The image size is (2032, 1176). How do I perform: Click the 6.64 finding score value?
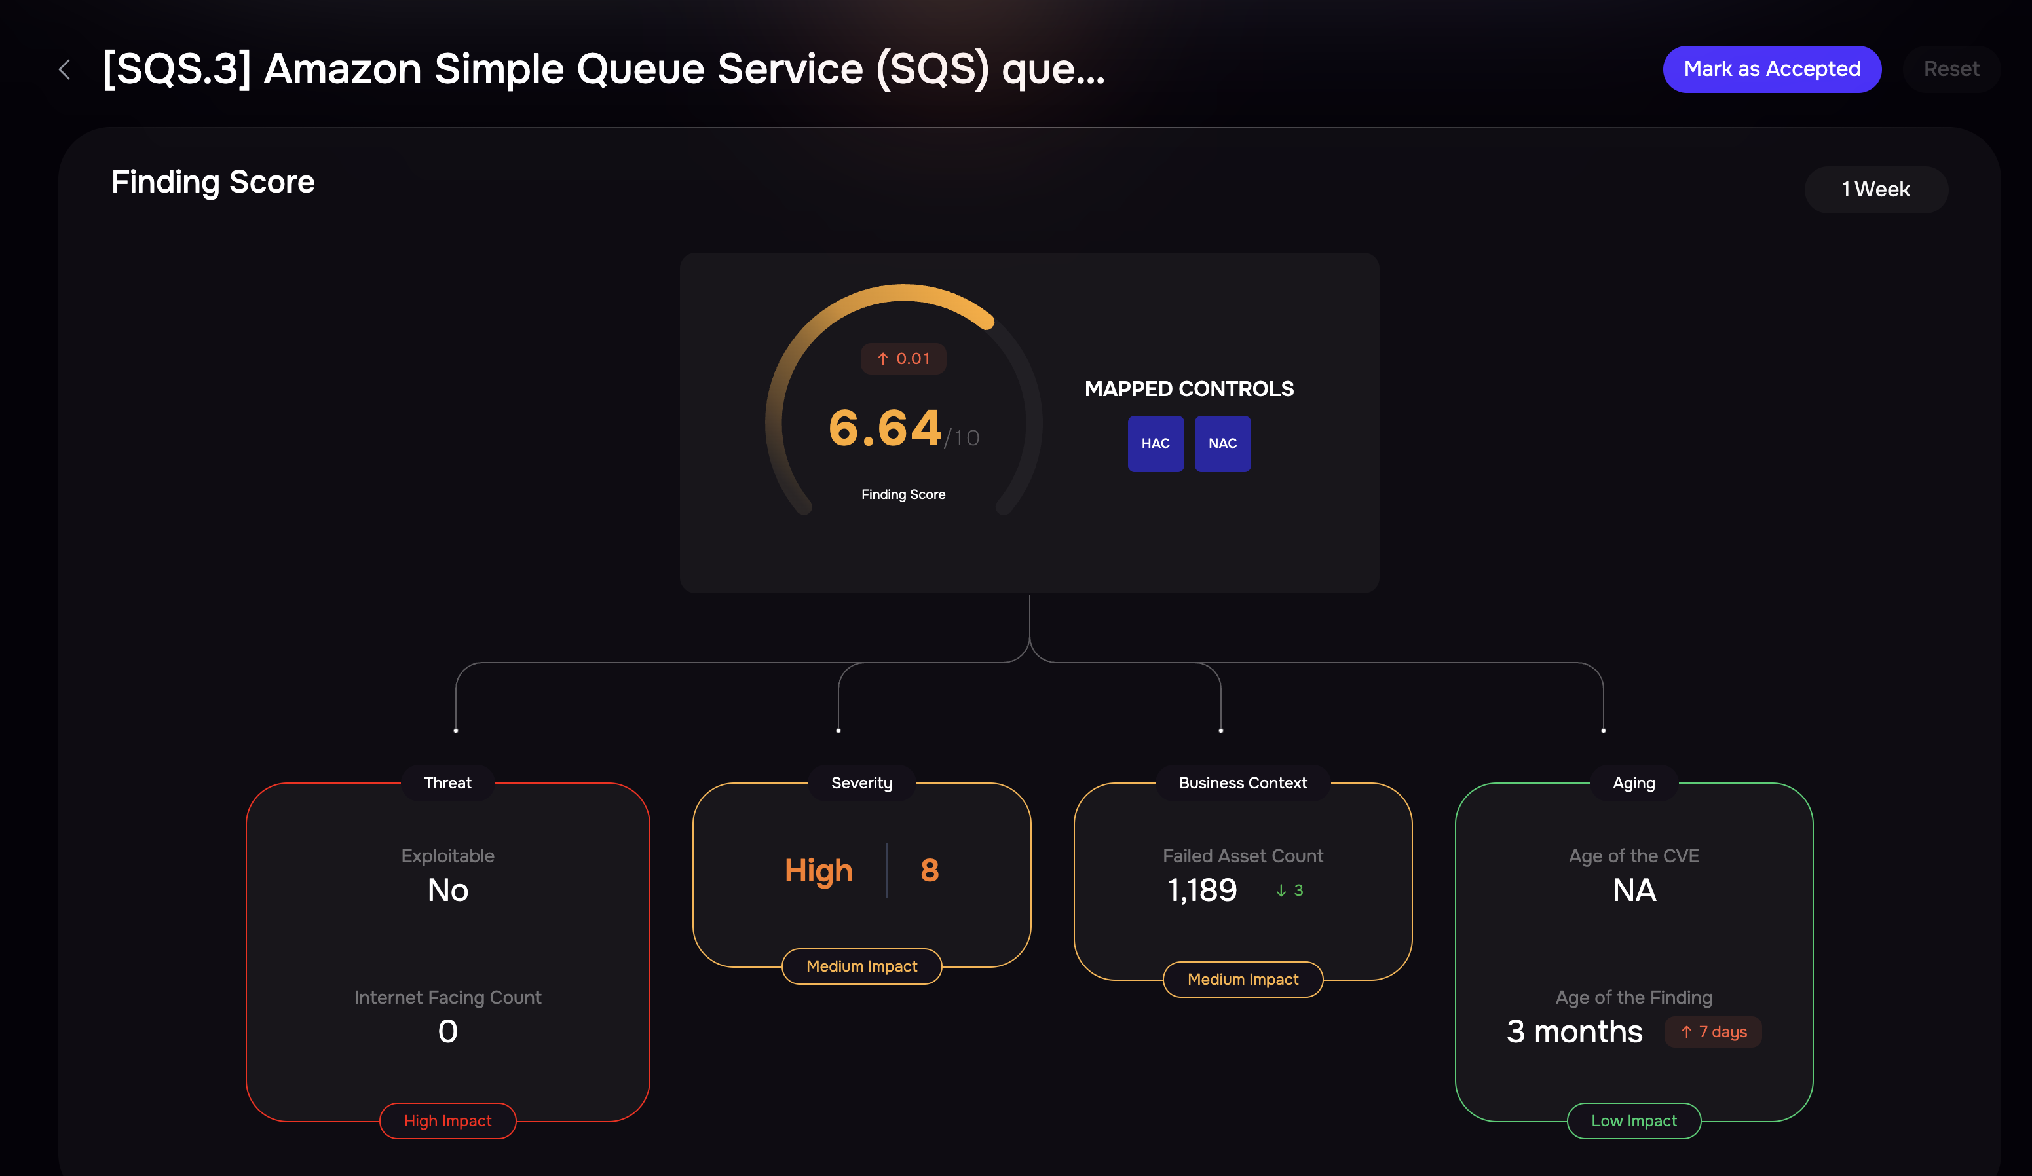(886, 428)
